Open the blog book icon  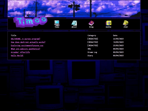pos(91,23)
